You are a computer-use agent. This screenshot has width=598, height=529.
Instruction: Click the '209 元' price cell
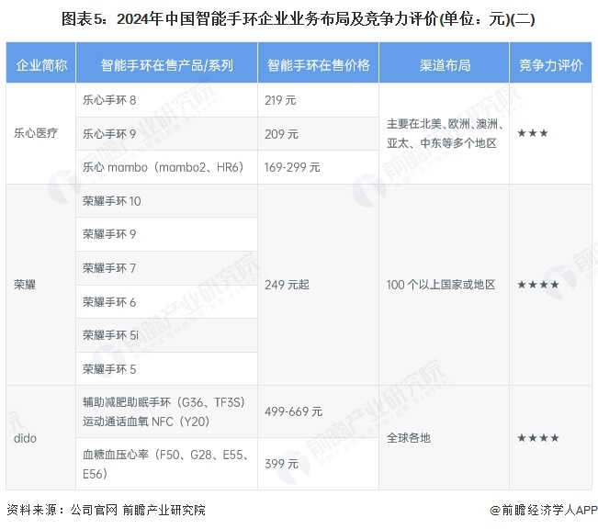319,134
